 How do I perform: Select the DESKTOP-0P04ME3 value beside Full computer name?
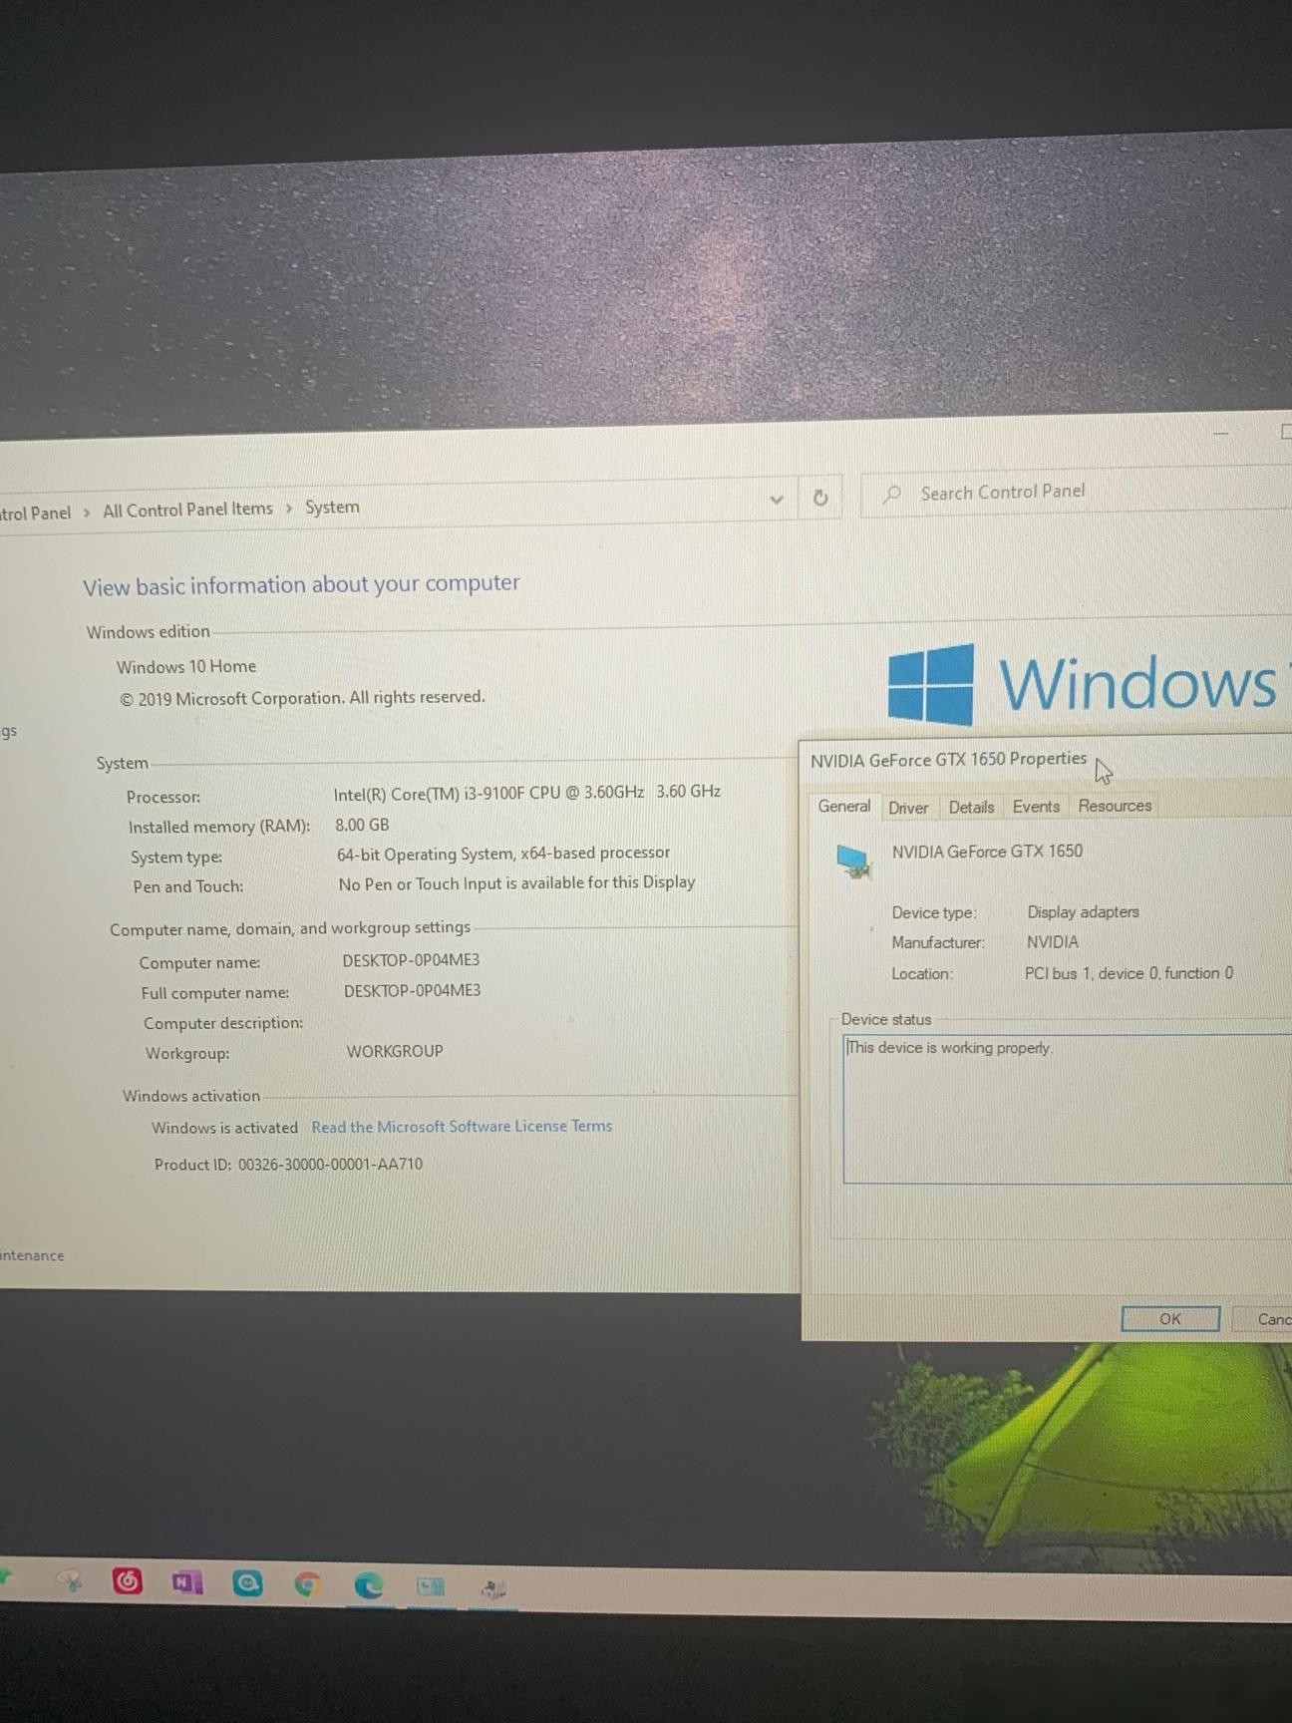click(x=412, y=990)
